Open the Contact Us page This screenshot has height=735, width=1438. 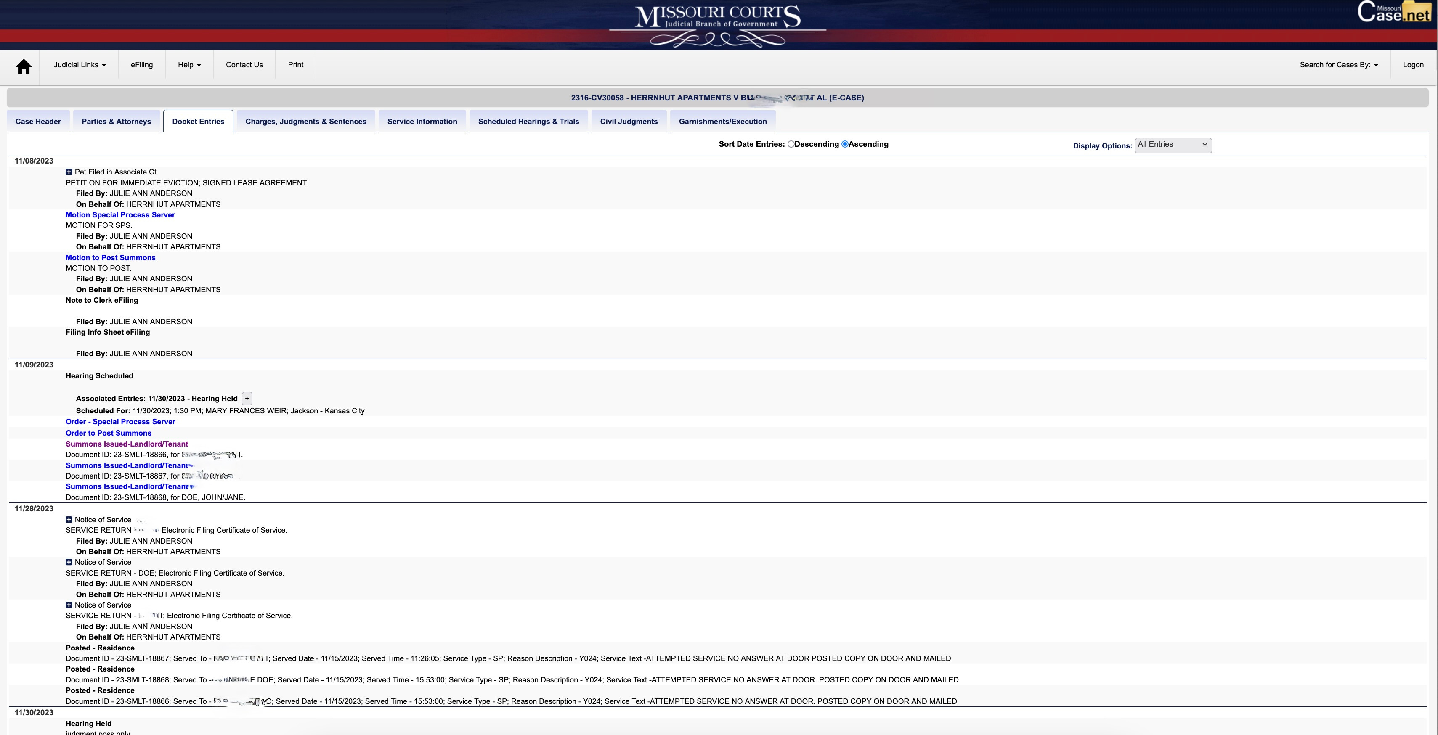coord(244,65)
